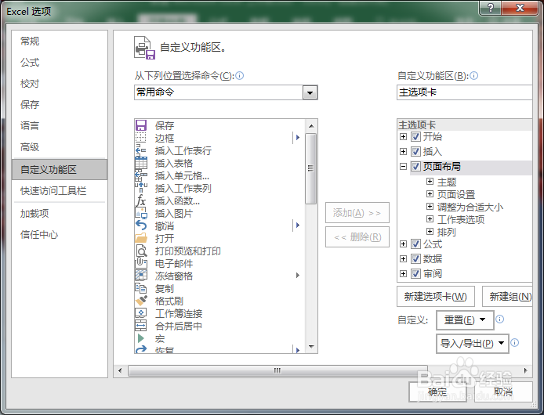Screen dimensions: 544x415
Task: Click the Undo (撤消) command icon
Action: [x=141, y=226]
